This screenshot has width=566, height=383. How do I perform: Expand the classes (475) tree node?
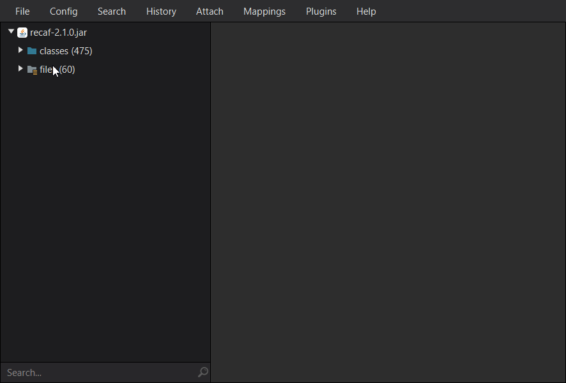pyautogui.click(x=20, y=50)
